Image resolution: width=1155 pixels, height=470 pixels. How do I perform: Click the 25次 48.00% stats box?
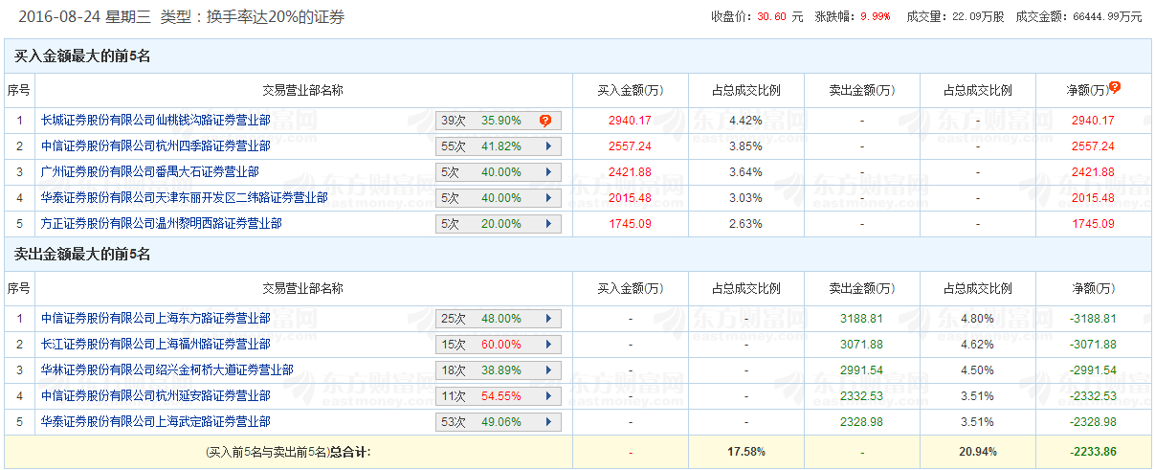pyautogui.click(x=499, y=319)
